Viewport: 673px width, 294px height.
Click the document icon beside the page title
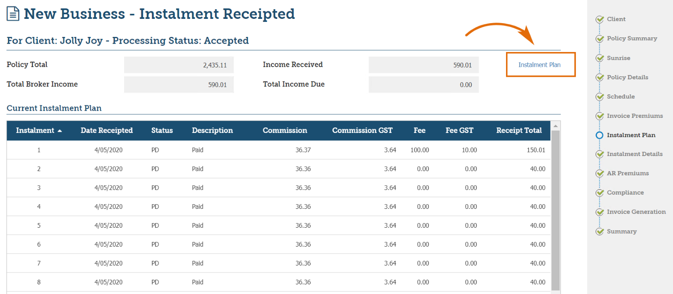click(13, 14)
